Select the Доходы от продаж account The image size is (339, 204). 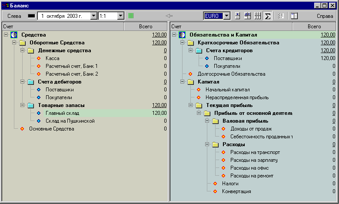click(x=251, y=129)
